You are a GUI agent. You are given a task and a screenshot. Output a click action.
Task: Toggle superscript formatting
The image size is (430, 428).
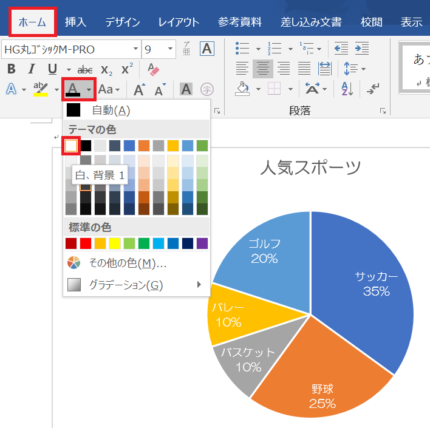coord(128,69)
